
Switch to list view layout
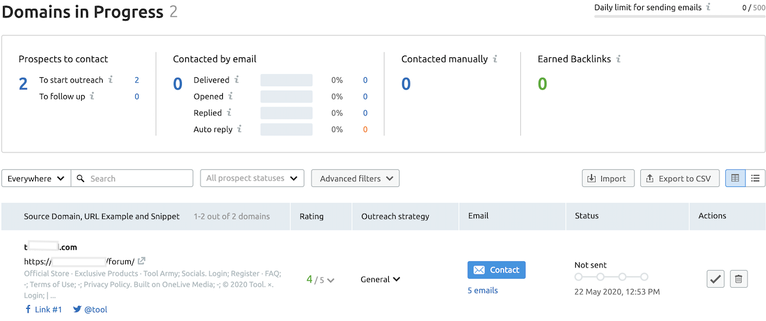tap(755, 178)
